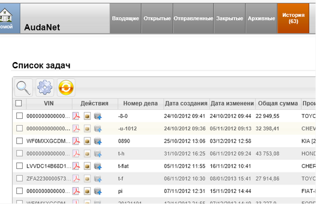Sort by Номер дела column header
Image resolution: width=316 pixels, height=204 pixels.
coord(141,104)
